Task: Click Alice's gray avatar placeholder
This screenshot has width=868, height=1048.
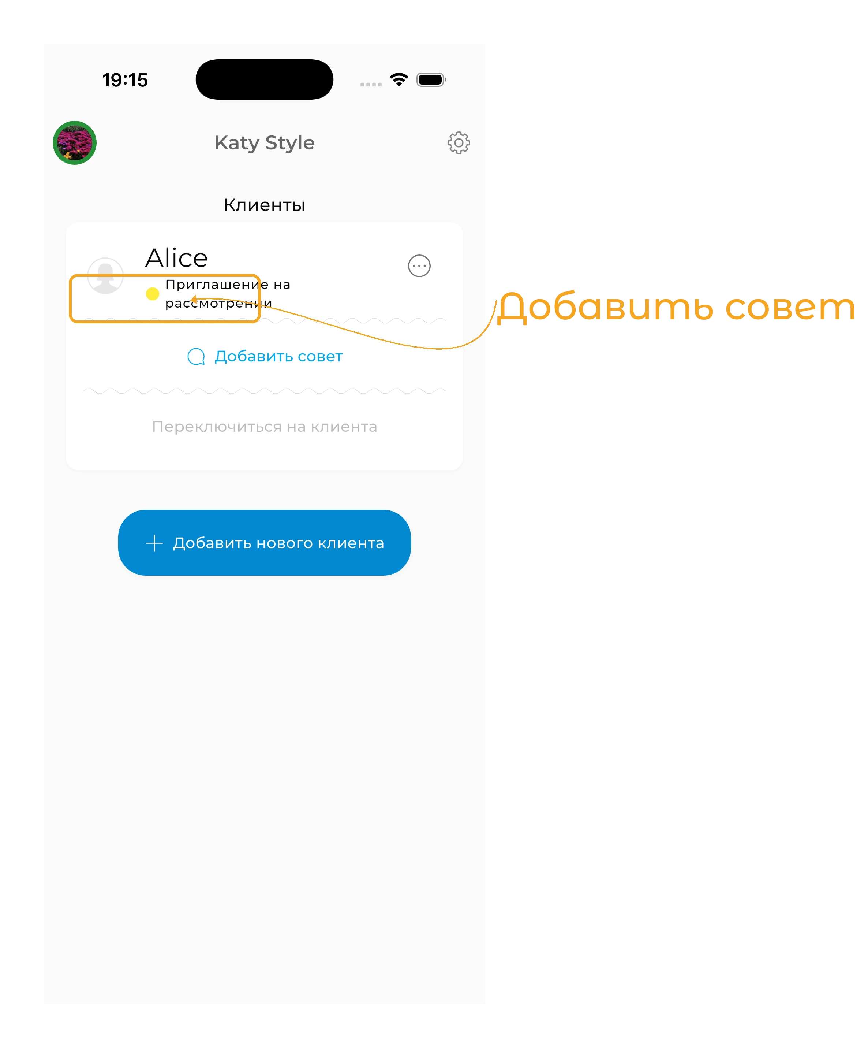Action: point(105,275)
